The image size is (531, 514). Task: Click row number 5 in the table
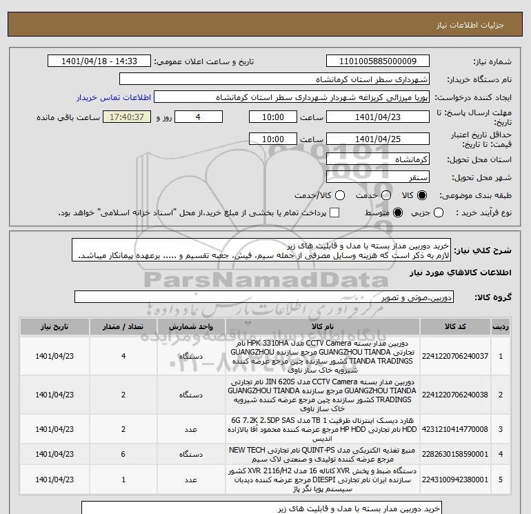[501, 480]
